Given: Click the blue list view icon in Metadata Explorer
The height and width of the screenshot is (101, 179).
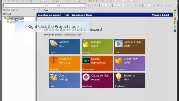Looking at the screenshot, I should (9, 14).
